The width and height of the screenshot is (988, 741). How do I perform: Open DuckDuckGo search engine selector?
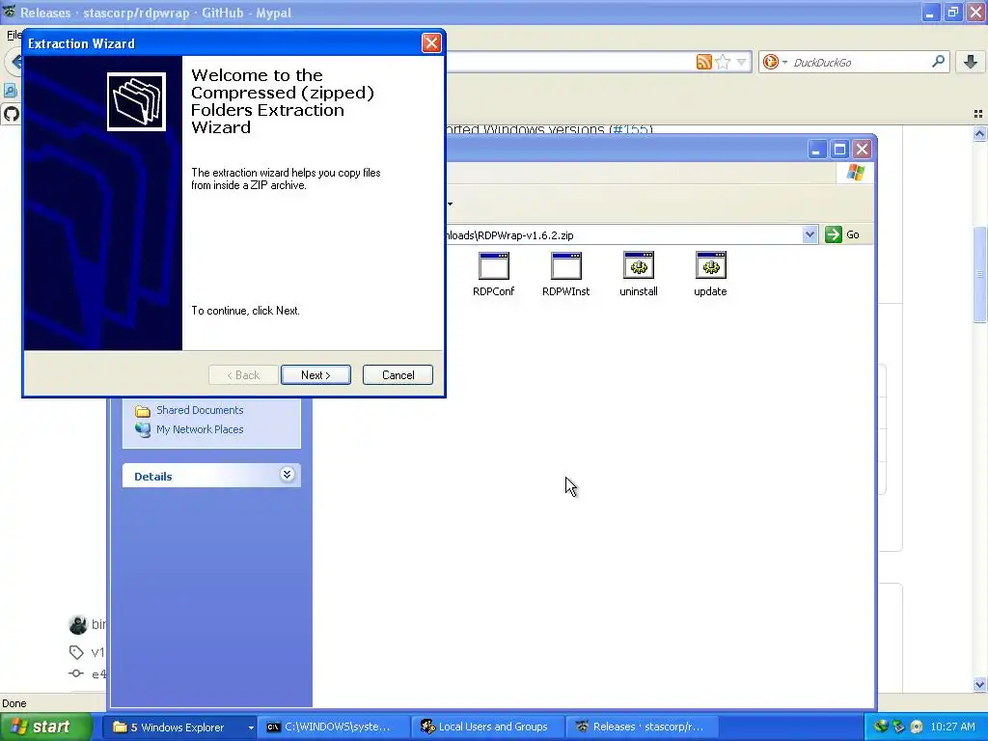point(775,62)
